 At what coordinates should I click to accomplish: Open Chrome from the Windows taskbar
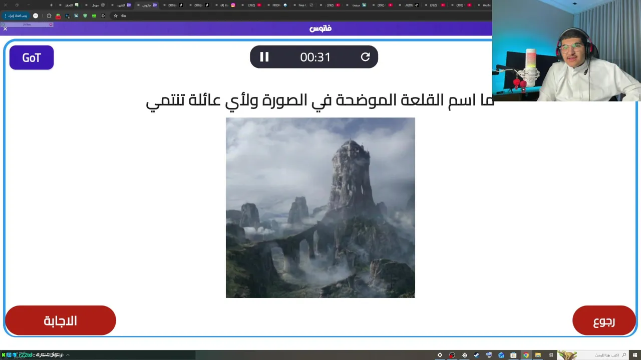[526, 355]
